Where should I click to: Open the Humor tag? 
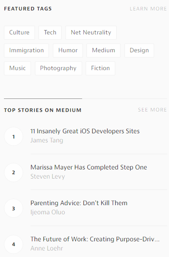68,51
